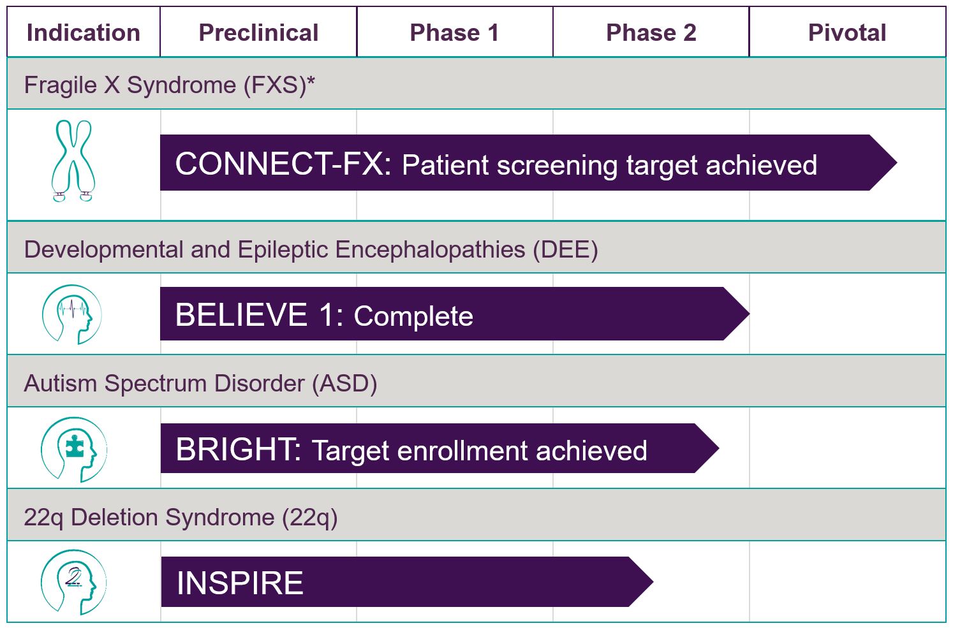
Task: Select the Phase 1 column header
Action: [455, 33]
